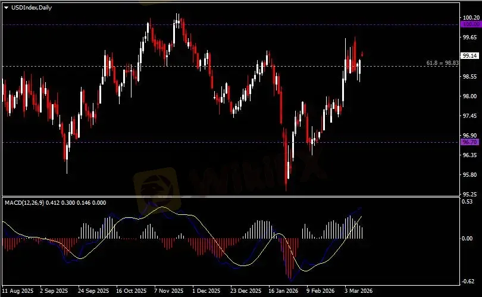The height and width of the screenshot is (297, 482).
Task: Click the 3 Mar 2026 date label
Action: 358,292
